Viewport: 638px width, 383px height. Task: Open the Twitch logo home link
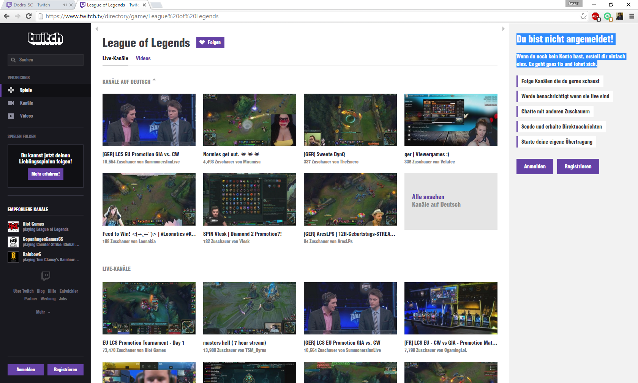click(45, 38)
